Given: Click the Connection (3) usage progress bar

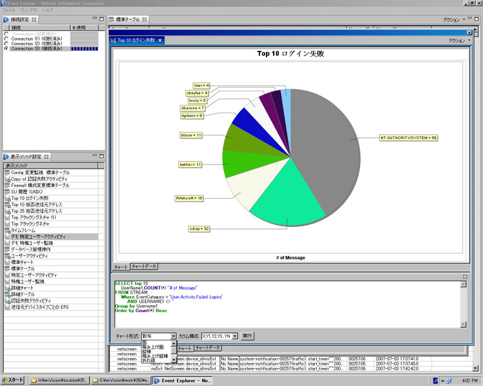Looking at the screenshot, I should coord(84,49).
